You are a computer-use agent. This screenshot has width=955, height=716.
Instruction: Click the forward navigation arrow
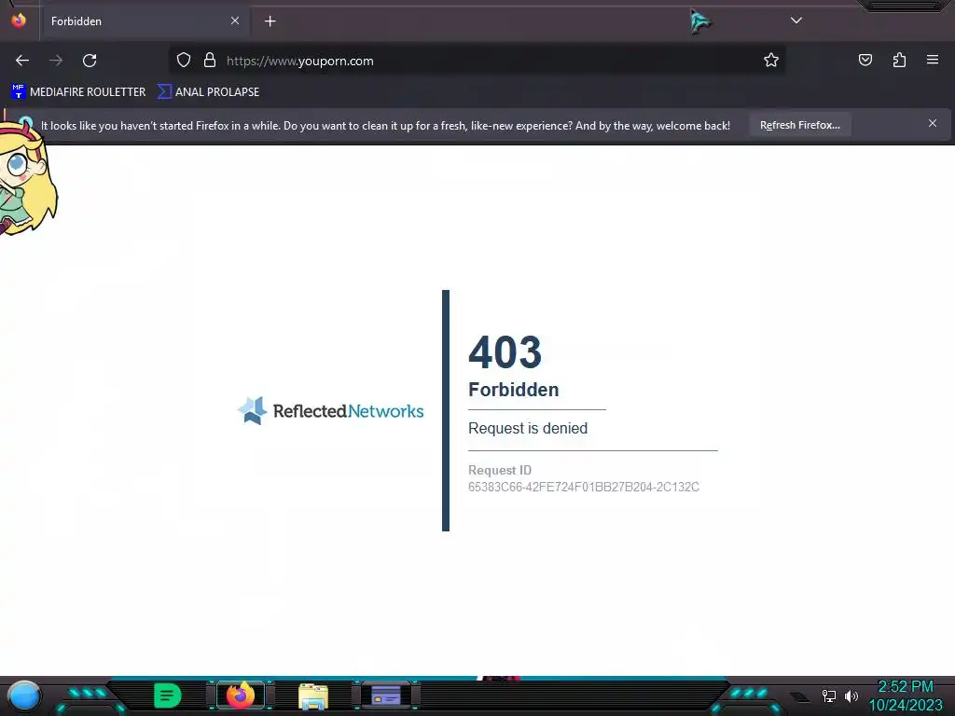56,61
